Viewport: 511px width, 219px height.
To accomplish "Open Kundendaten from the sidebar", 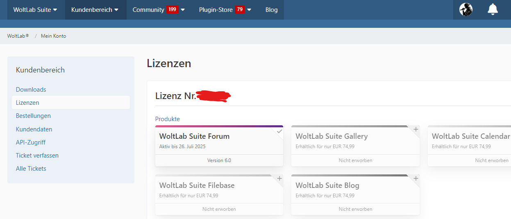I will (x=34, y=129).
